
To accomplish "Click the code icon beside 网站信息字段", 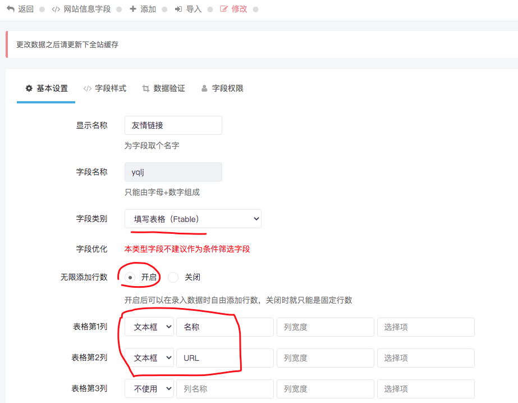I will pyautogui.click(x=56, y=9).
